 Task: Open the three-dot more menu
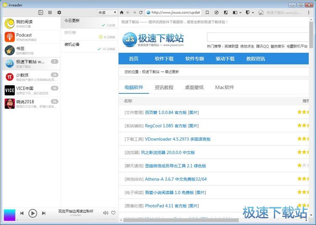pos(308,13)
